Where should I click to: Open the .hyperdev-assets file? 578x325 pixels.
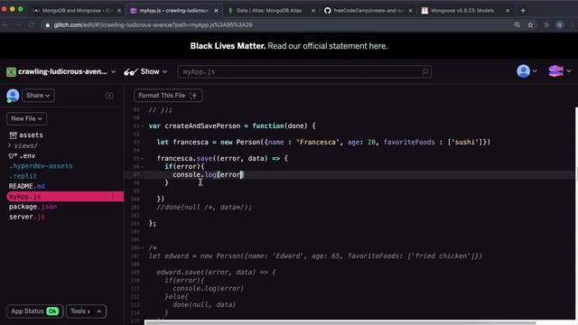tap(41, 166)
